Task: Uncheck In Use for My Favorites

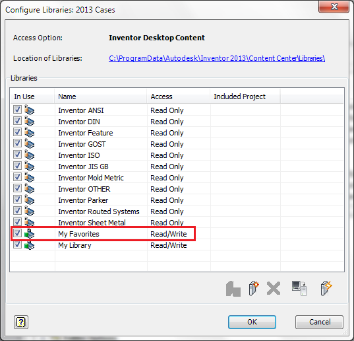Action: pos(17,233)
